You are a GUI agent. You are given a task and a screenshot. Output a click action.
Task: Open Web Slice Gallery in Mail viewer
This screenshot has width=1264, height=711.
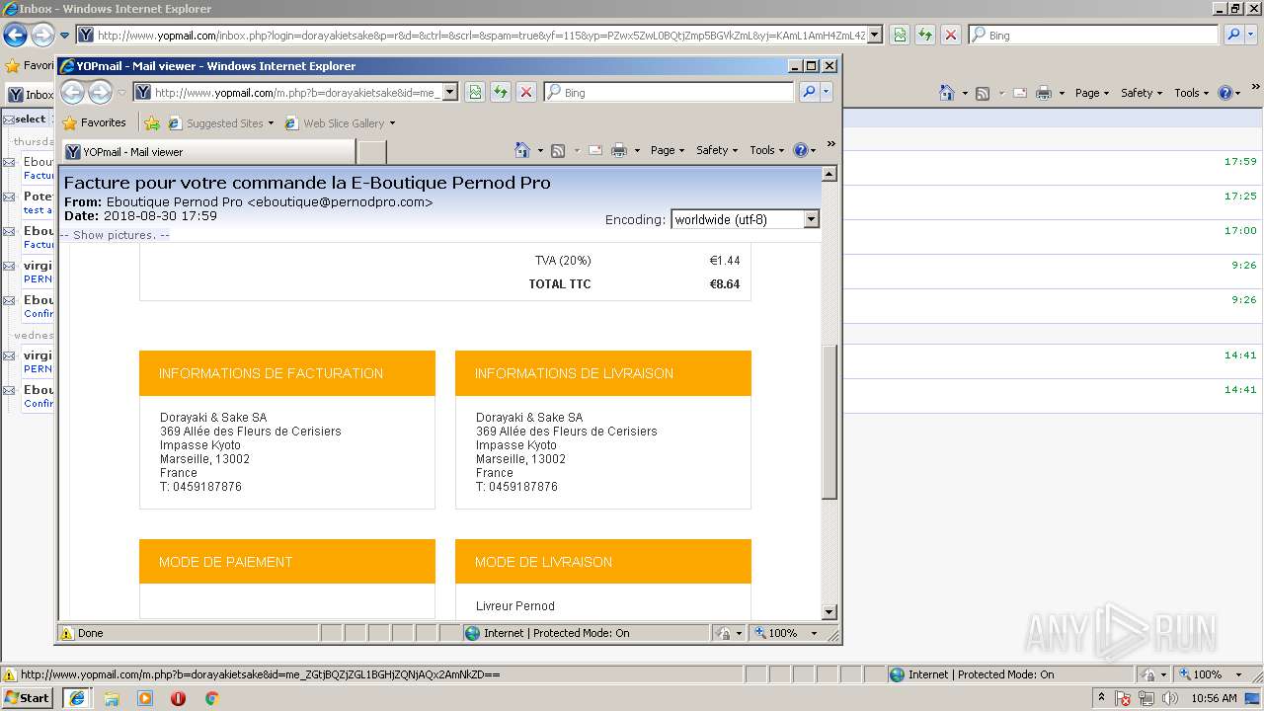(340, 123)
